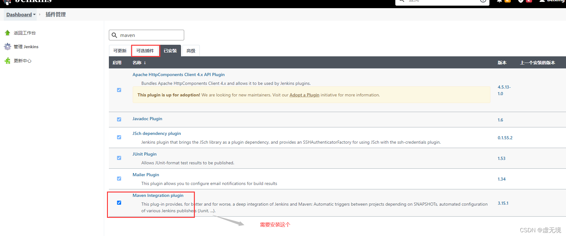Switch to the 已安装 tab
Image resolution: width=566 pixels, height=236 pixels.
[x=170, y=51]
